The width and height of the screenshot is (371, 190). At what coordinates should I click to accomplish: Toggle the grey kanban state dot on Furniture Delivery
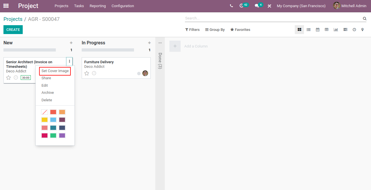(139, 74)
